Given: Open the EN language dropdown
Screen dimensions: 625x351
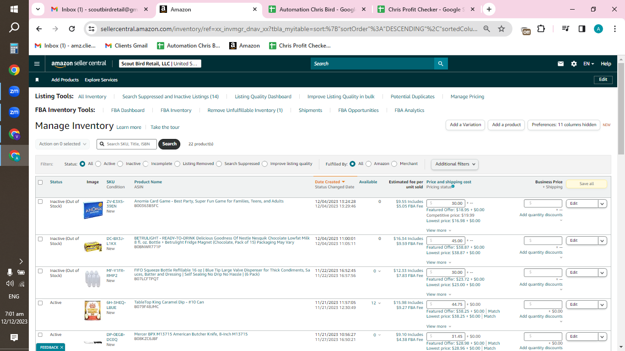Looking at the screenshot, I should pyautogui.click(x=588, y=64).
